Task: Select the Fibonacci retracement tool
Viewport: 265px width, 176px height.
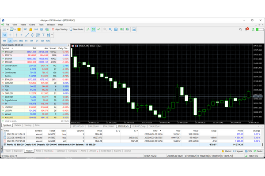Action: pos(38,35)
